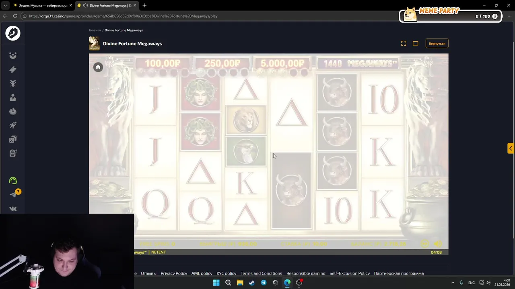Click the URL address bar

(x=209, y=16)
